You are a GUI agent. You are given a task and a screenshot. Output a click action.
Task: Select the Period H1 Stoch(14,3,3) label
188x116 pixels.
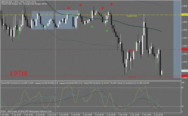(x=133, y=83)
